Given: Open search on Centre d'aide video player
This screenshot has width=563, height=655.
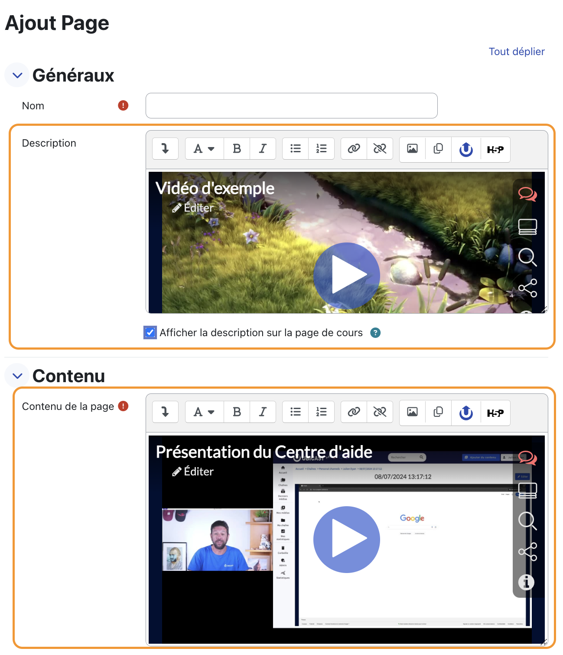Looking at the screenshot, I should click(x=527, y=521).
